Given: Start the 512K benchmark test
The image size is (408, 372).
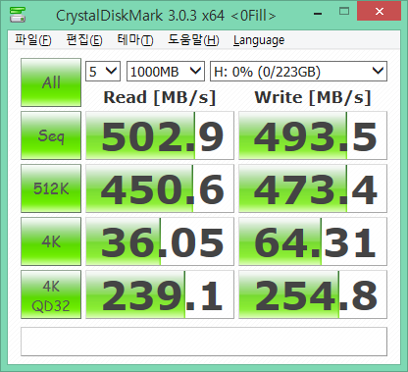Looking at the screenshot, I should click(51, 188).
